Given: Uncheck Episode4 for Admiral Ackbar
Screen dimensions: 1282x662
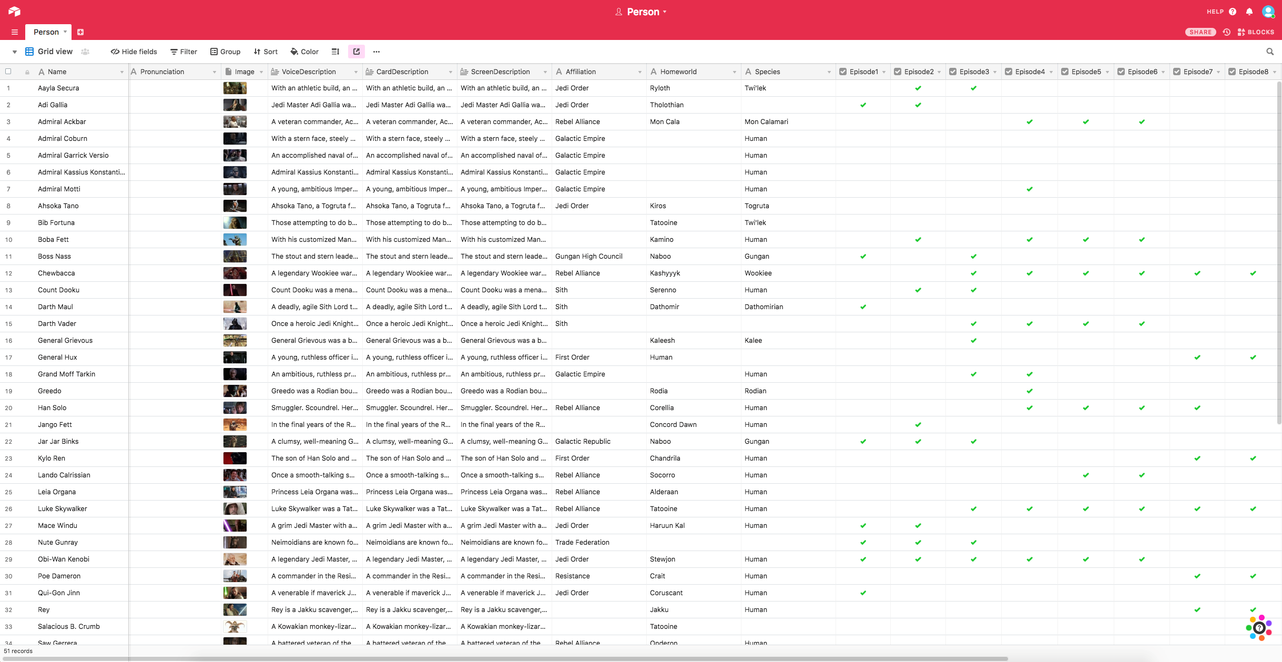Looking at the screenshot, I should click(1029, 122).
